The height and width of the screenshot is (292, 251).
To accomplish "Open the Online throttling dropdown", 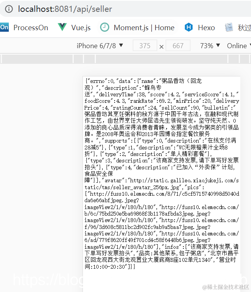I will [x=239, y=45].
